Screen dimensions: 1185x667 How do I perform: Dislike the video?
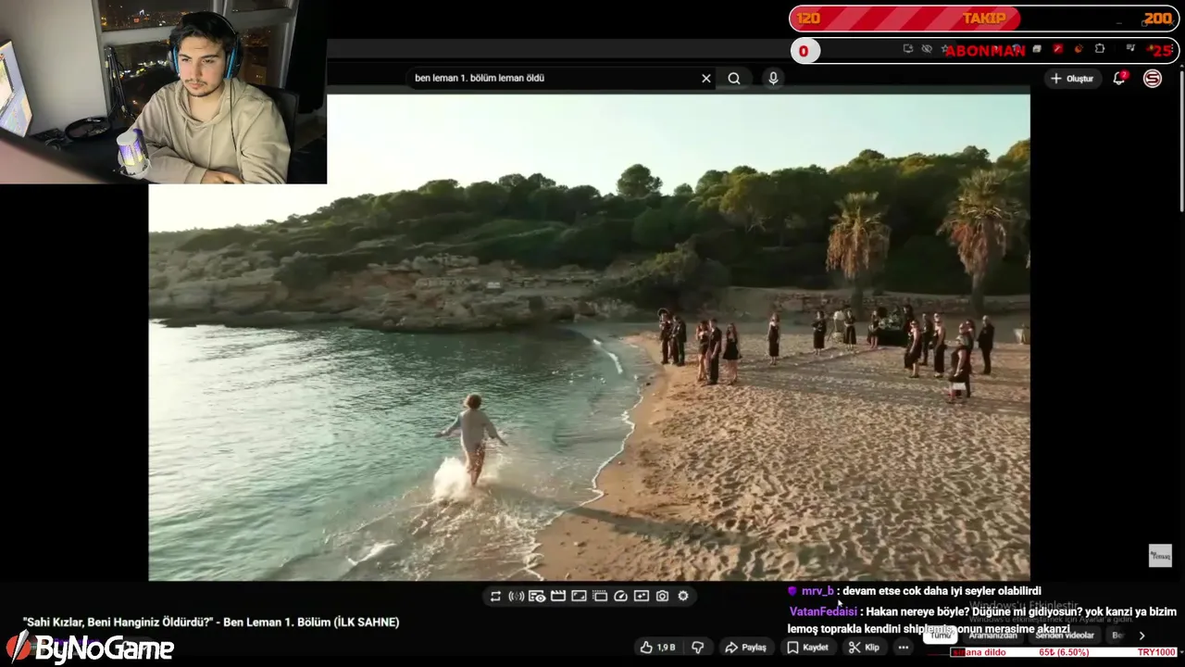click(x=698, y=648)
